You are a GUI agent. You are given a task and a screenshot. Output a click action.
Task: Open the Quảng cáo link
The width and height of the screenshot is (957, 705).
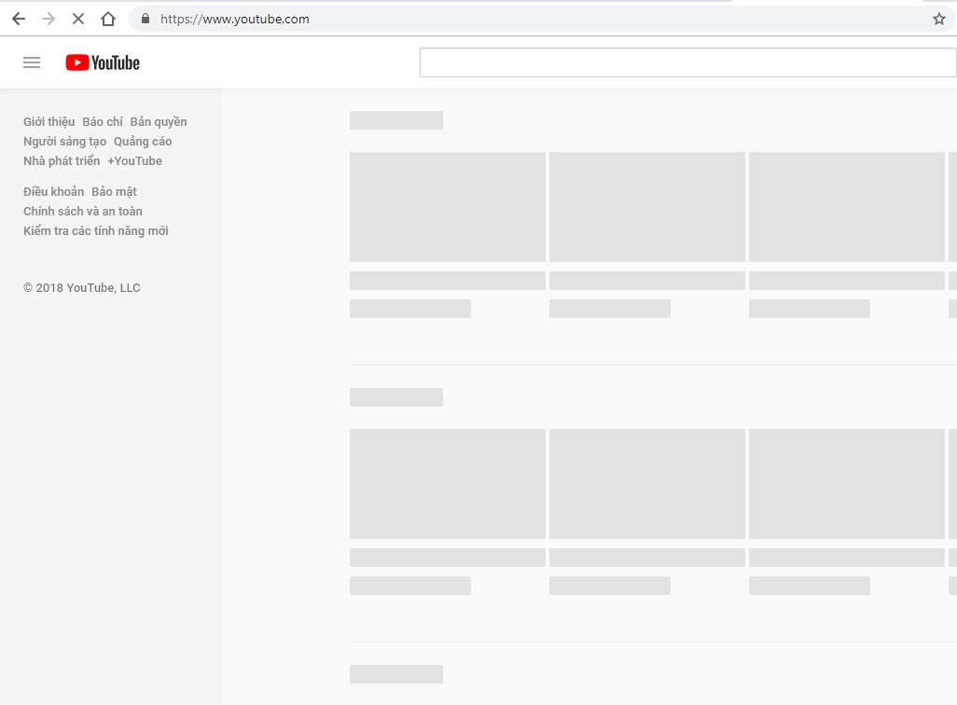[143, 141]
